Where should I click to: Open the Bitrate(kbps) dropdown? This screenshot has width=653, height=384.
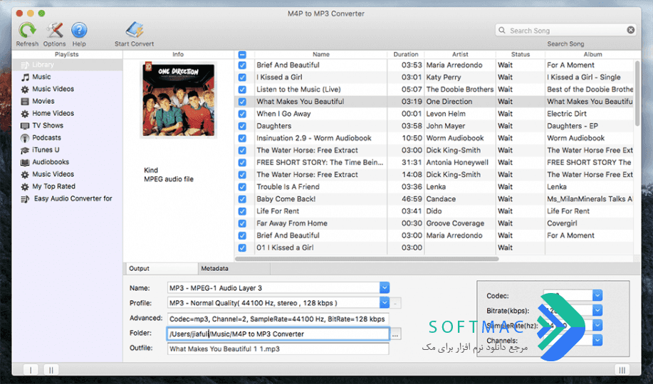(597, 310)
